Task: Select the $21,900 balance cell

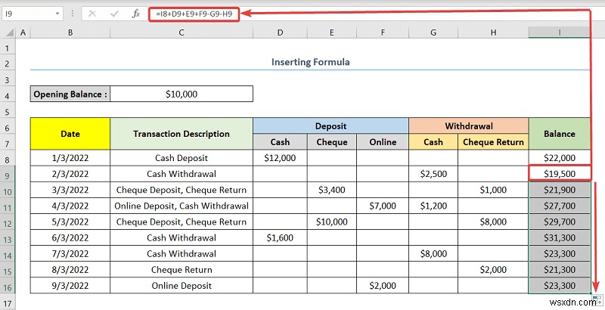Action: pos(559,190)
